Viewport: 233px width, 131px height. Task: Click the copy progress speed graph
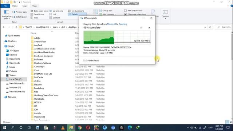pos(117,37)
